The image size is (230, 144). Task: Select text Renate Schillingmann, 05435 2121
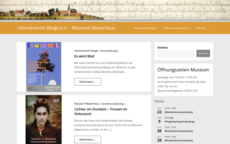pos(178,91)
